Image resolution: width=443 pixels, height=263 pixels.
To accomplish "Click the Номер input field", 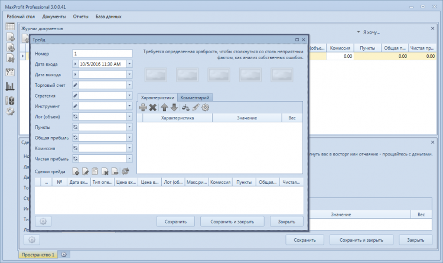I will point(102,53).
